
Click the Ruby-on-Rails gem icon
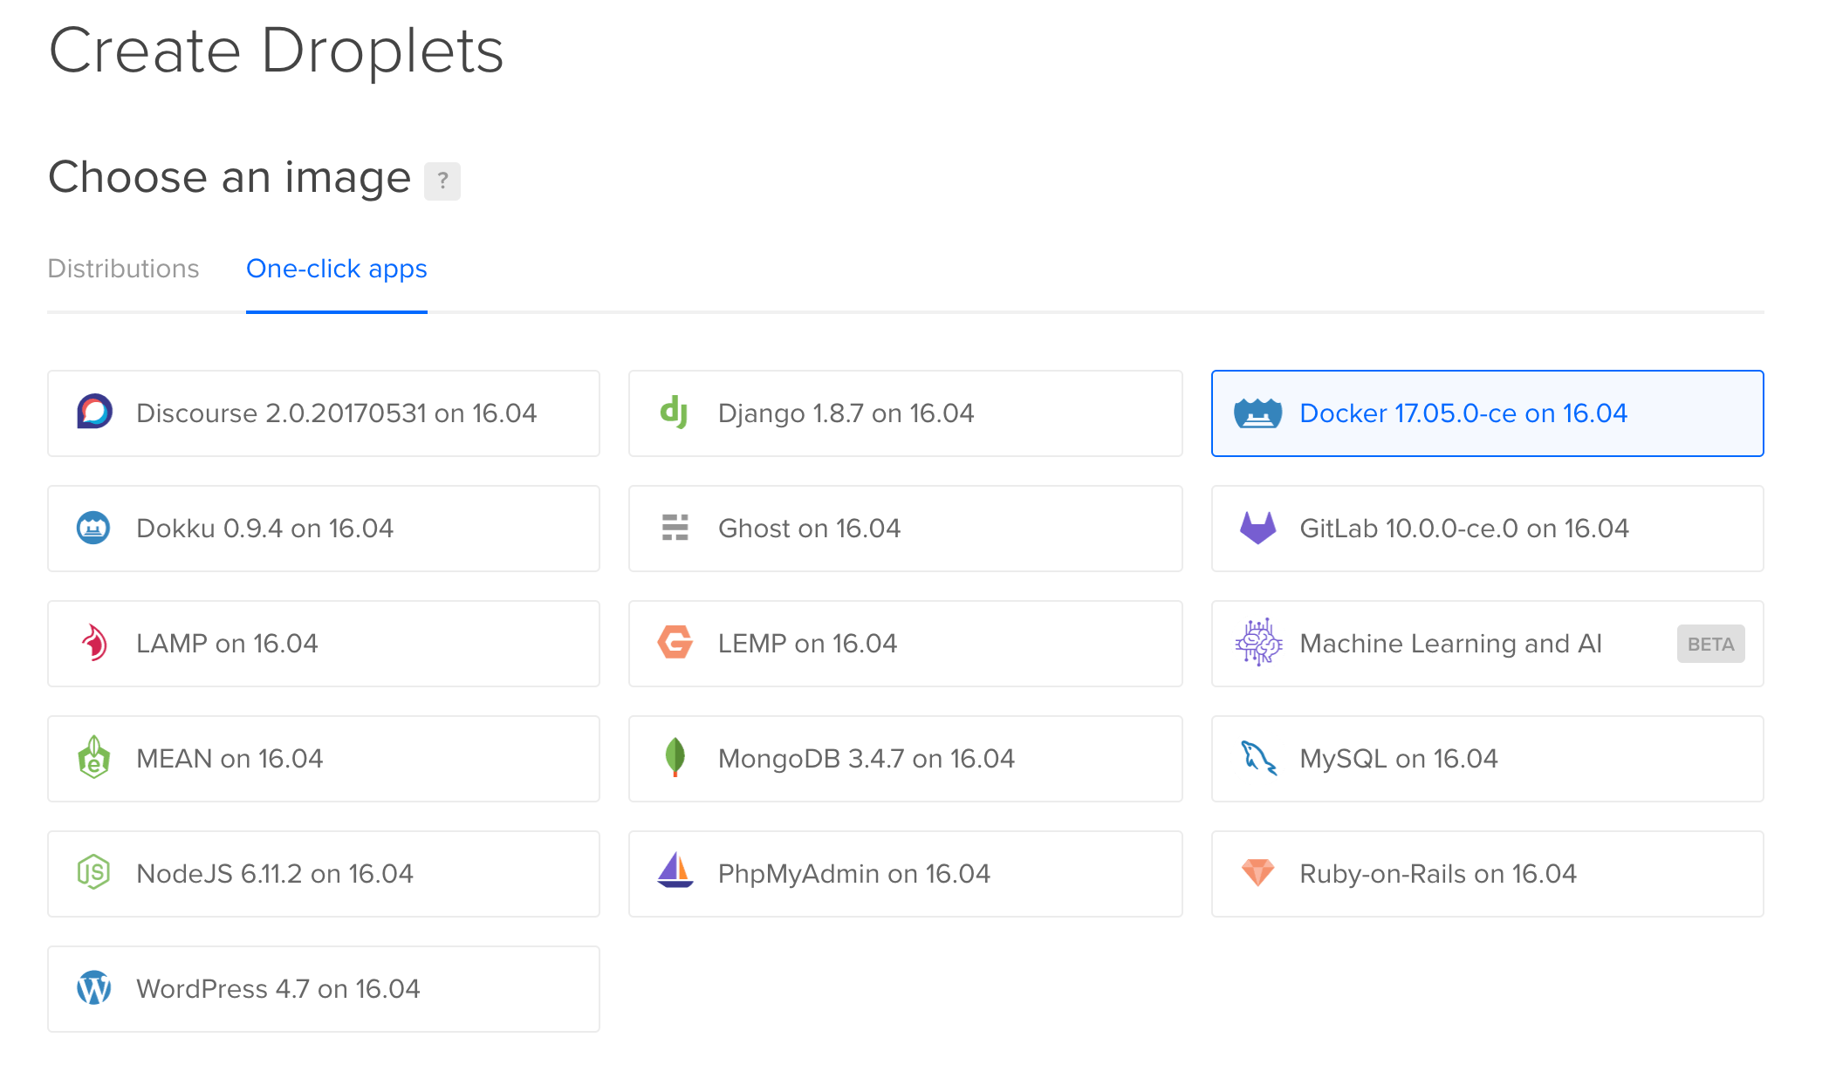(1257, 872)
